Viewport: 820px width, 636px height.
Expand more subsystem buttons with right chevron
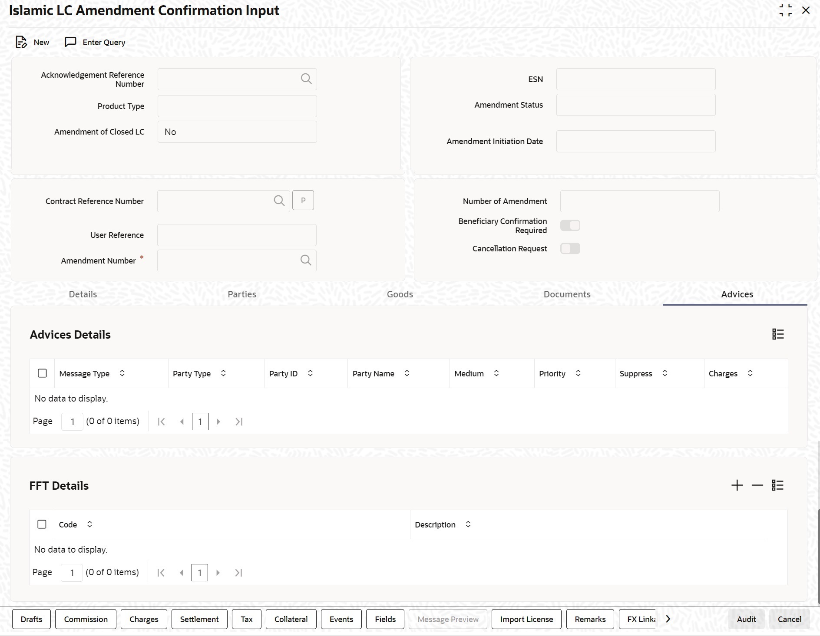click(668, 619)
